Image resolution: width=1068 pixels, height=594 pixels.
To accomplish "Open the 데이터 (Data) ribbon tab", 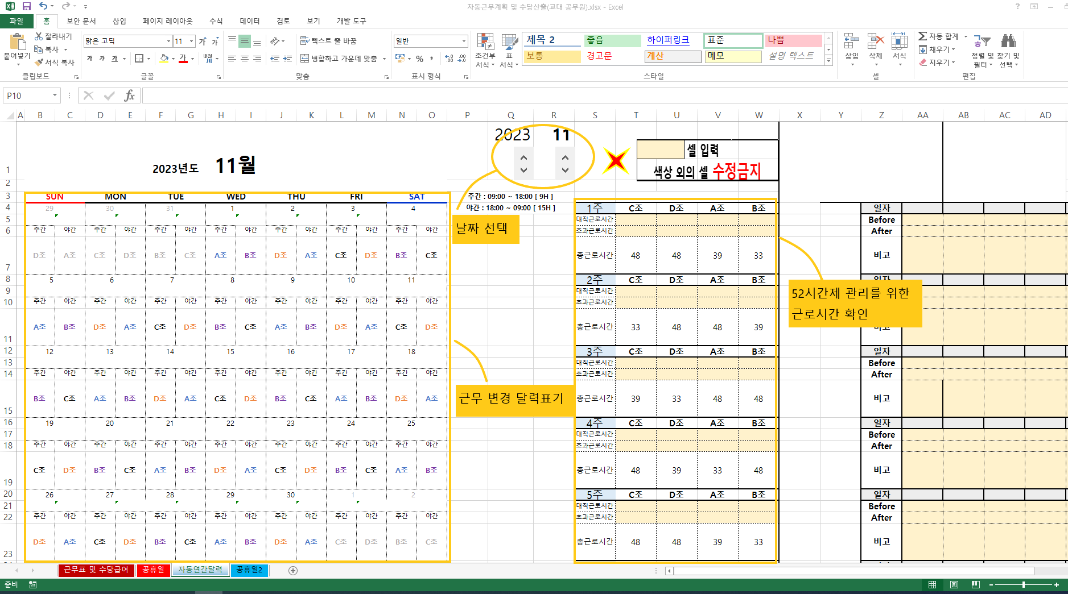I will (x=249, y=21).
